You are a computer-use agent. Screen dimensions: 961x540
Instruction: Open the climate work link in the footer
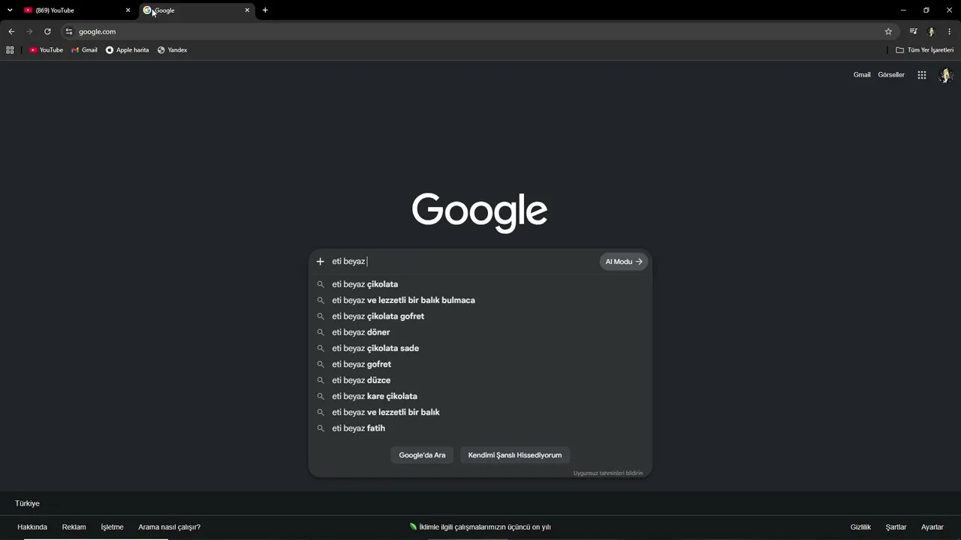coord(480,527)
